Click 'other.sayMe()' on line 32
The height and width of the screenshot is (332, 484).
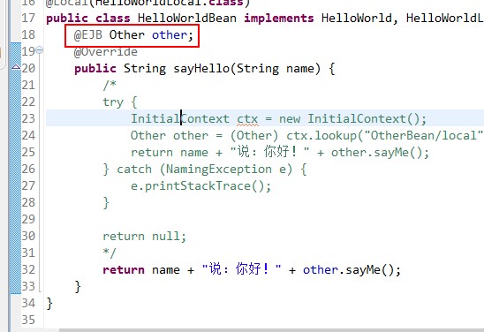(x=348, y=270)
